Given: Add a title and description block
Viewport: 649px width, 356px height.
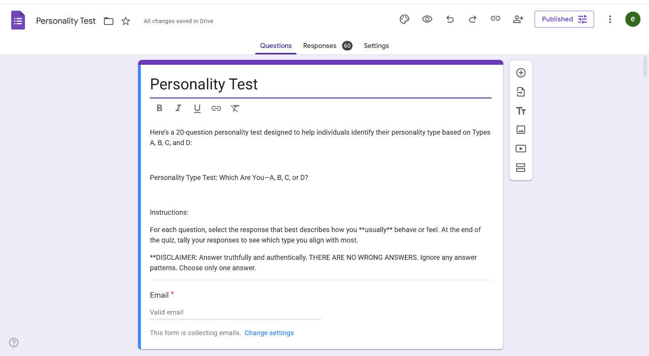Looking at the screenshot, I should [521, 111].
